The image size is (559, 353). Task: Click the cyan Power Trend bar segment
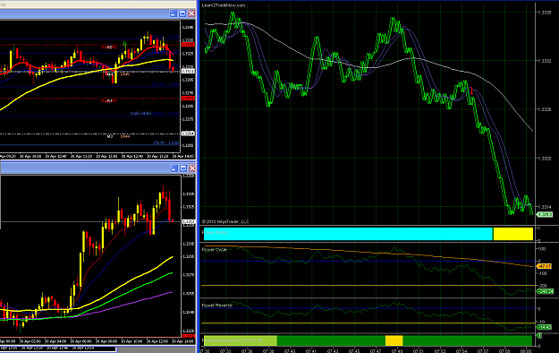[348, 234]
